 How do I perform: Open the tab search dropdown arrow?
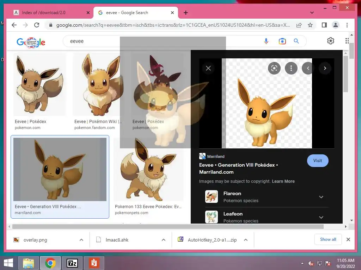point(312,13)
